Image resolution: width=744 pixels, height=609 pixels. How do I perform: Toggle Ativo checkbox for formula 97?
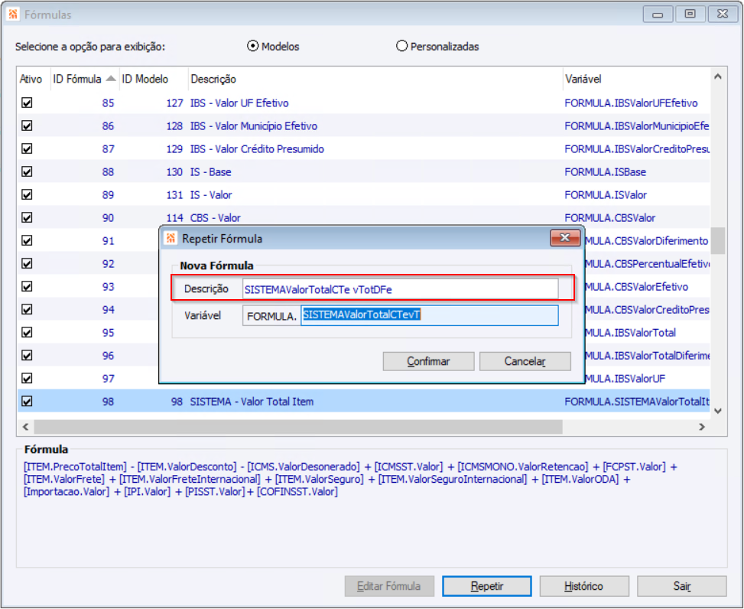coord(27,378)
